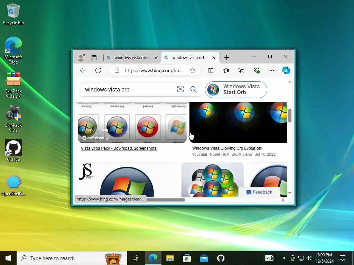
Task: Open volume control in system tray
Action: [309, 258]
